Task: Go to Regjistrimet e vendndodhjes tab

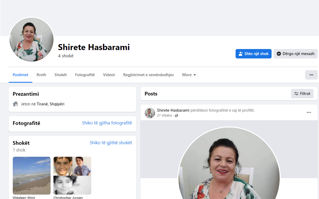Action: pos(148,75)
